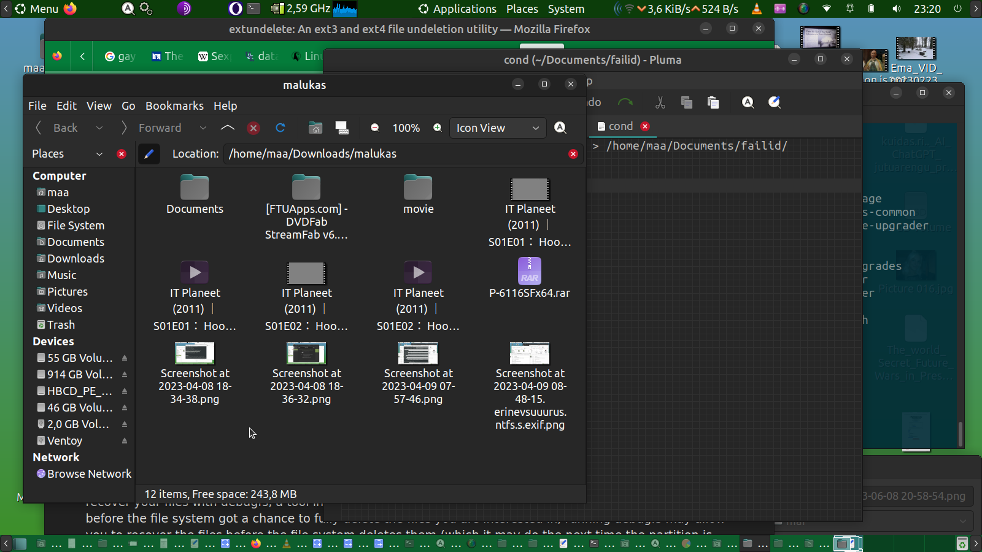Click the Computer icon in toolbar
The image size is (982, 552).
click(x=342, y=128)
